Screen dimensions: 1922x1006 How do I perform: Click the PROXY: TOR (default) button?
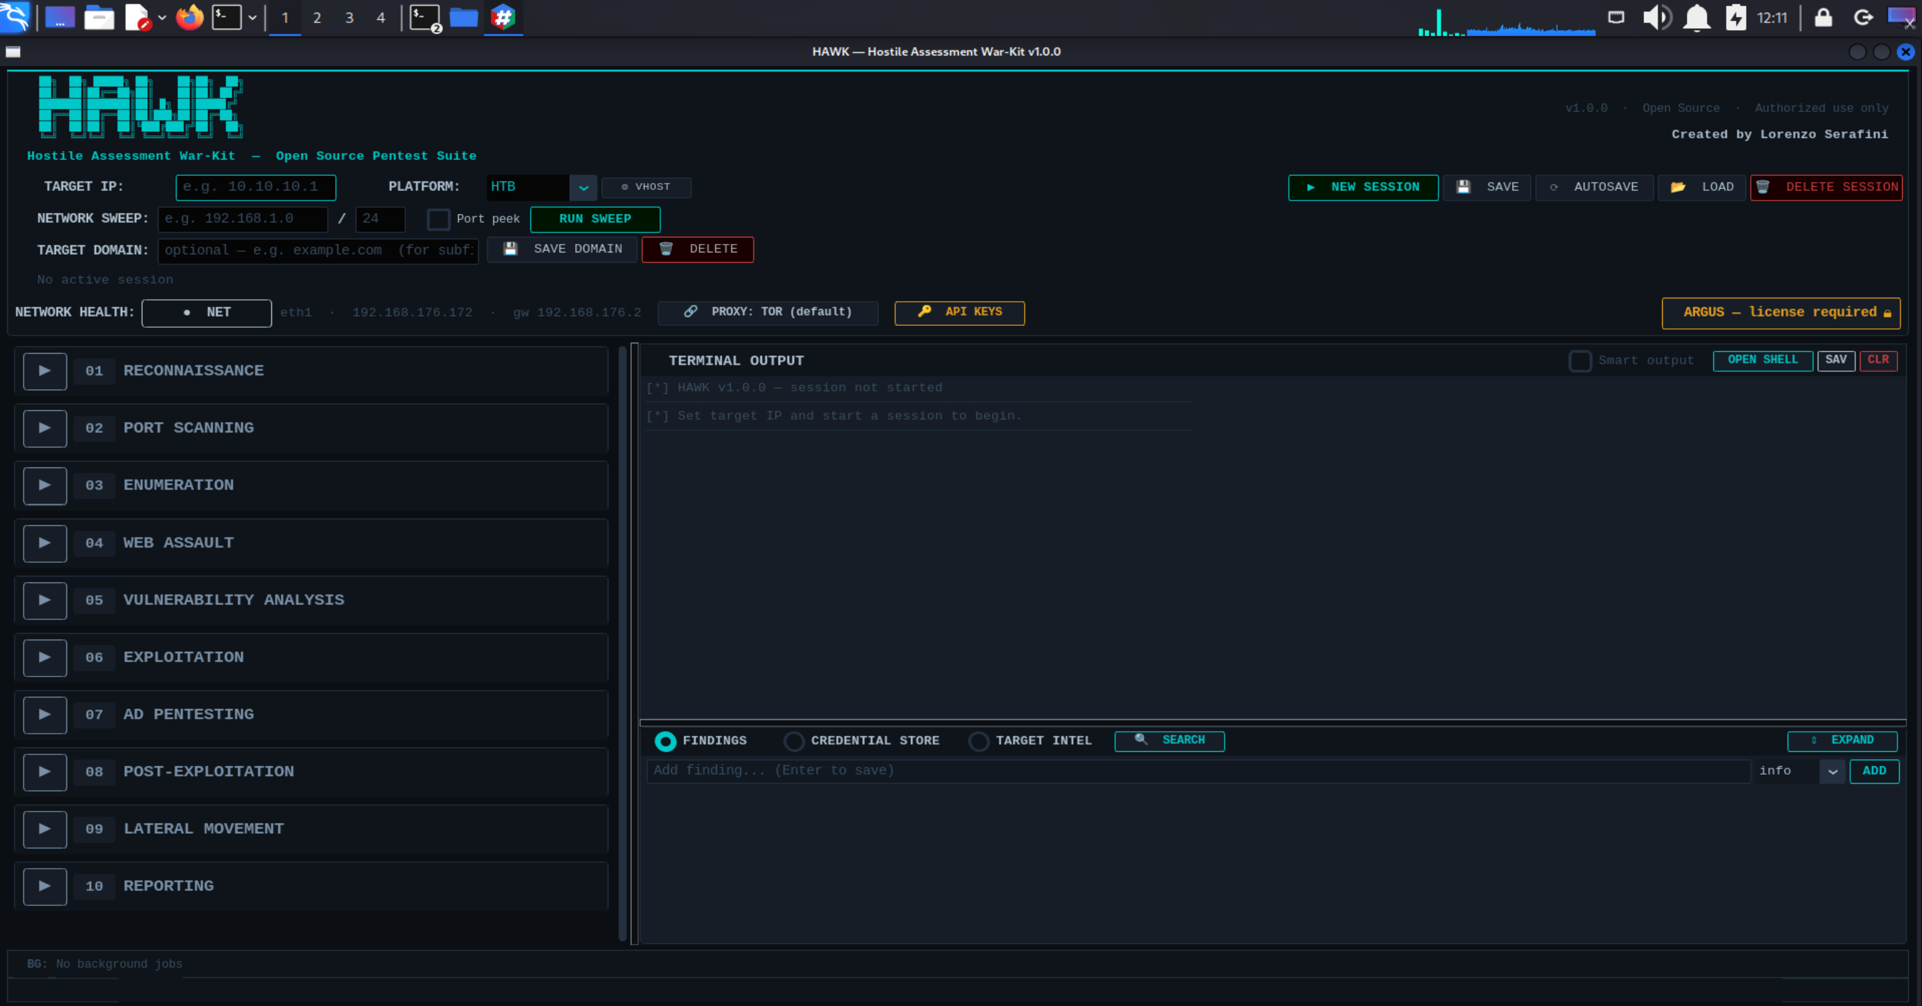(767, 313)
